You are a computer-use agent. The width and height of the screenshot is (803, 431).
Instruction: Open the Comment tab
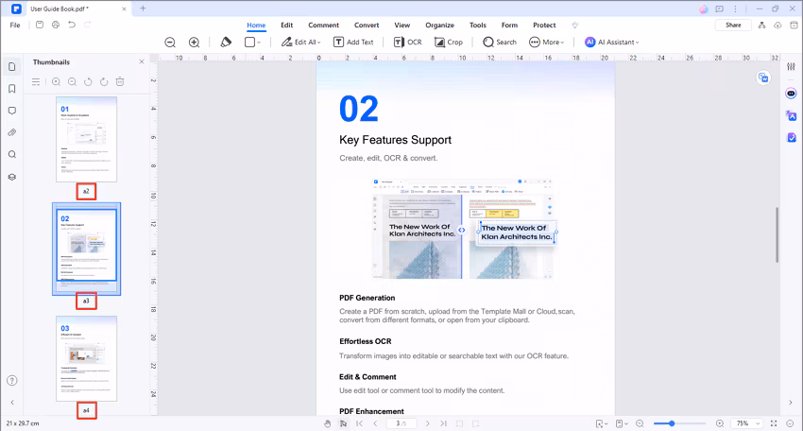click(323, 26)
